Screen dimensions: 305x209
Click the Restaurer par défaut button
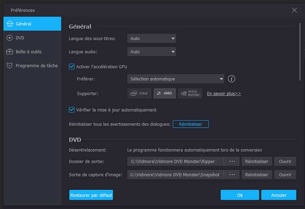pyautogui.click(x=91, y=195)
